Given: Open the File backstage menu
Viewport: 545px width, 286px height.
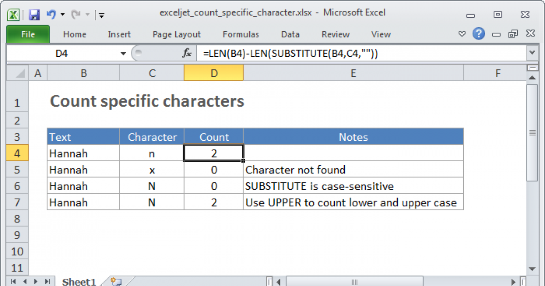Looking at the screenshot, I should coord(28,35).
